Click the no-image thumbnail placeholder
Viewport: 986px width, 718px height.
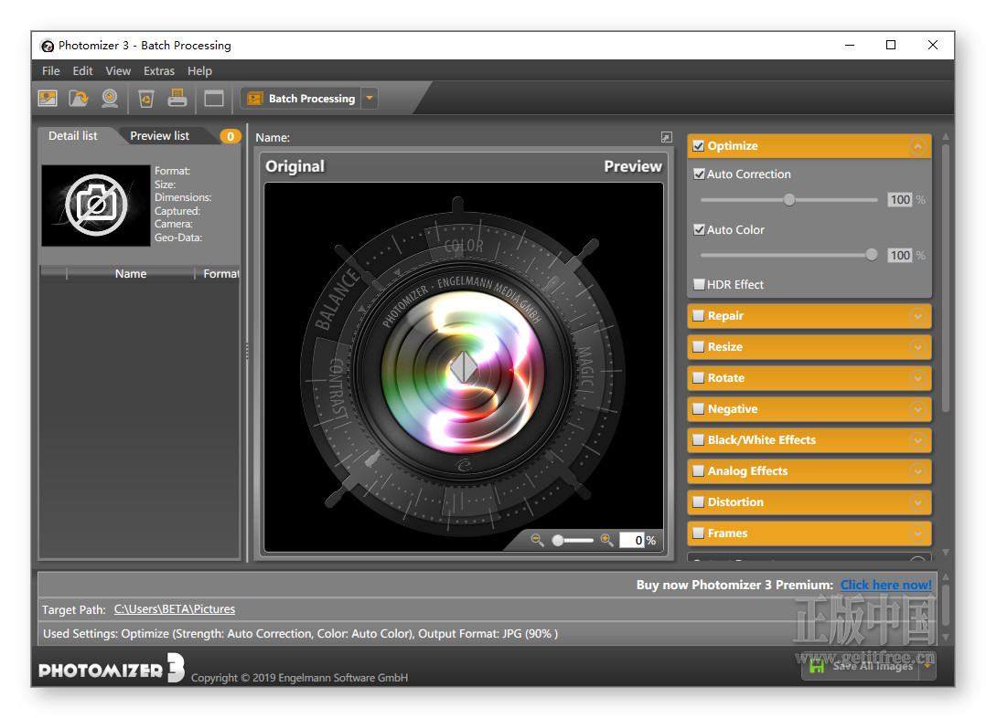pos(95,206)
